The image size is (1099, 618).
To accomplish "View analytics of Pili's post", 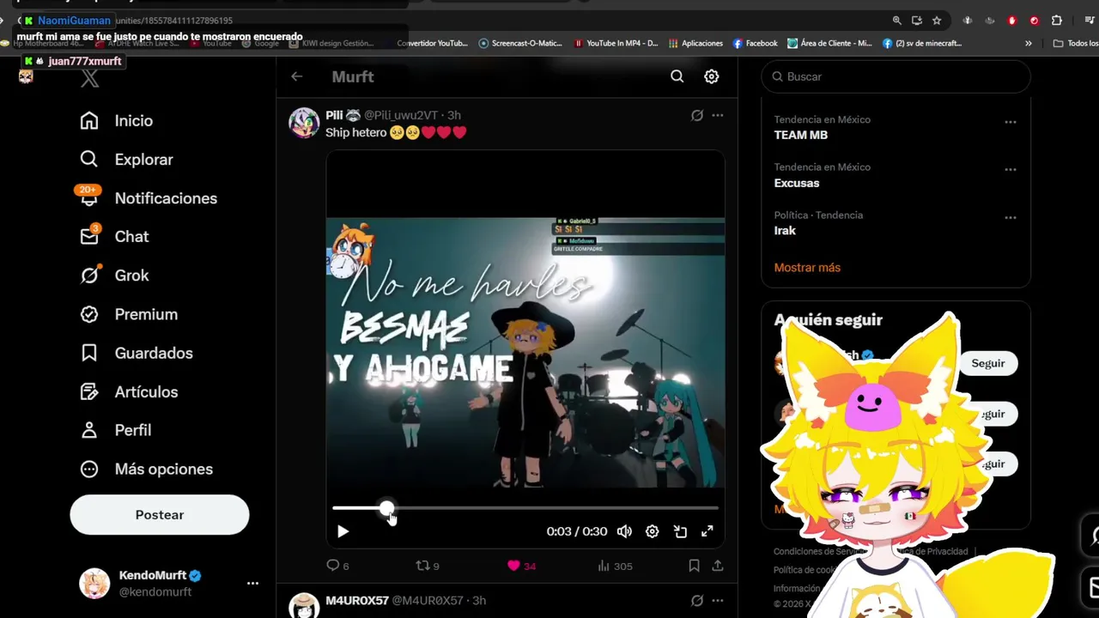I will coord(615,566).
